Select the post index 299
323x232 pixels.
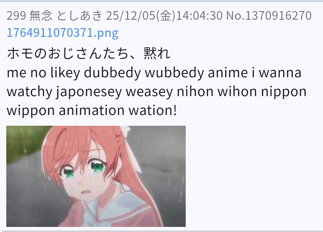click(x=16, y=16)
